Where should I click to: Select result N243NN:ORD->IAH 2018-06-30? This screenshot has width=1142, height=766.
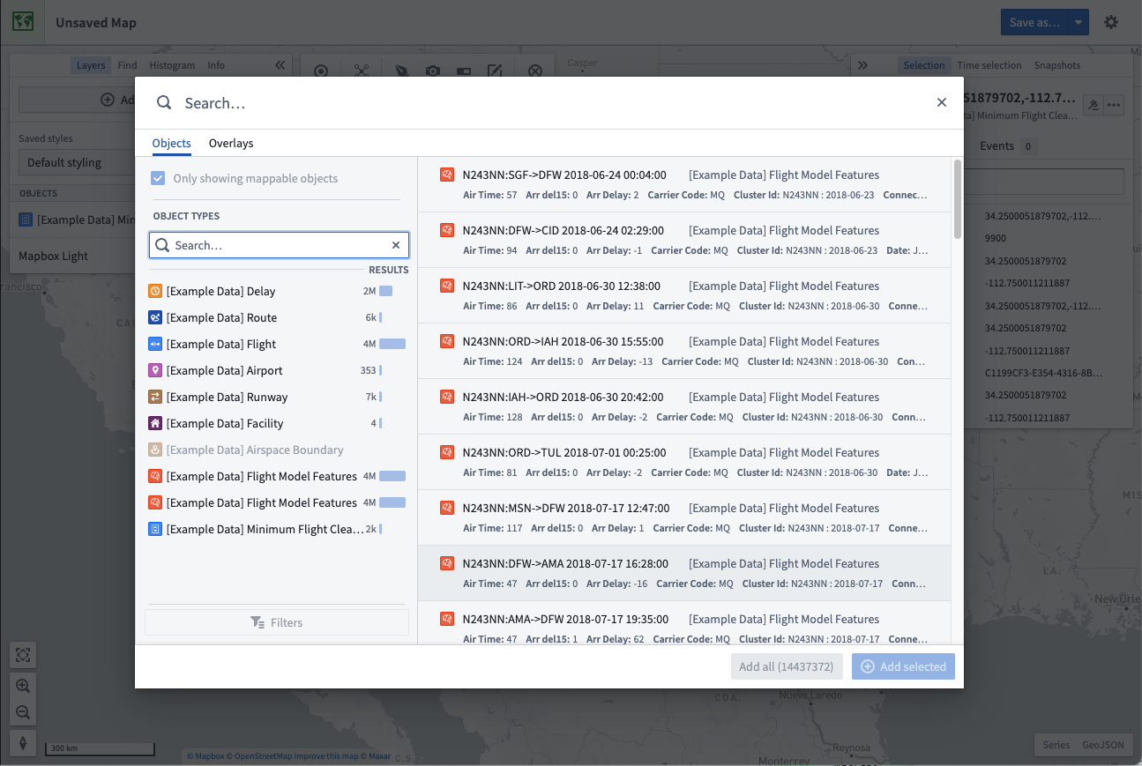pyautogui.click(x=683, y=351)
